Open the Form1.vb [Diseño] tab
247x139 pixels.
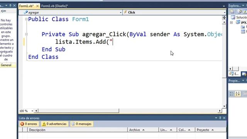coord(54,6)
